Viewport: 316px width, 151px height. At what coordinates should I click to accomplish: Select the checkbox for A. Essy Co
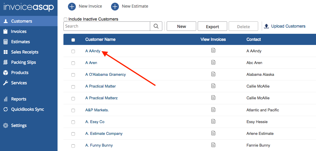tap(73, 122)
